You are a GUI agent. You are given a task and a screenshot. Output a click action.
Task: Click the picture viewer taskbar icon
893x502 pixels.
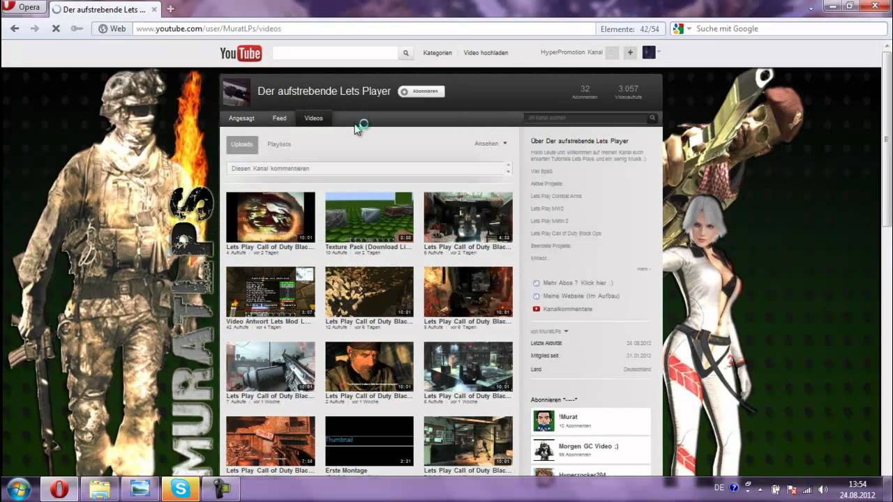[x=140, y=489]
